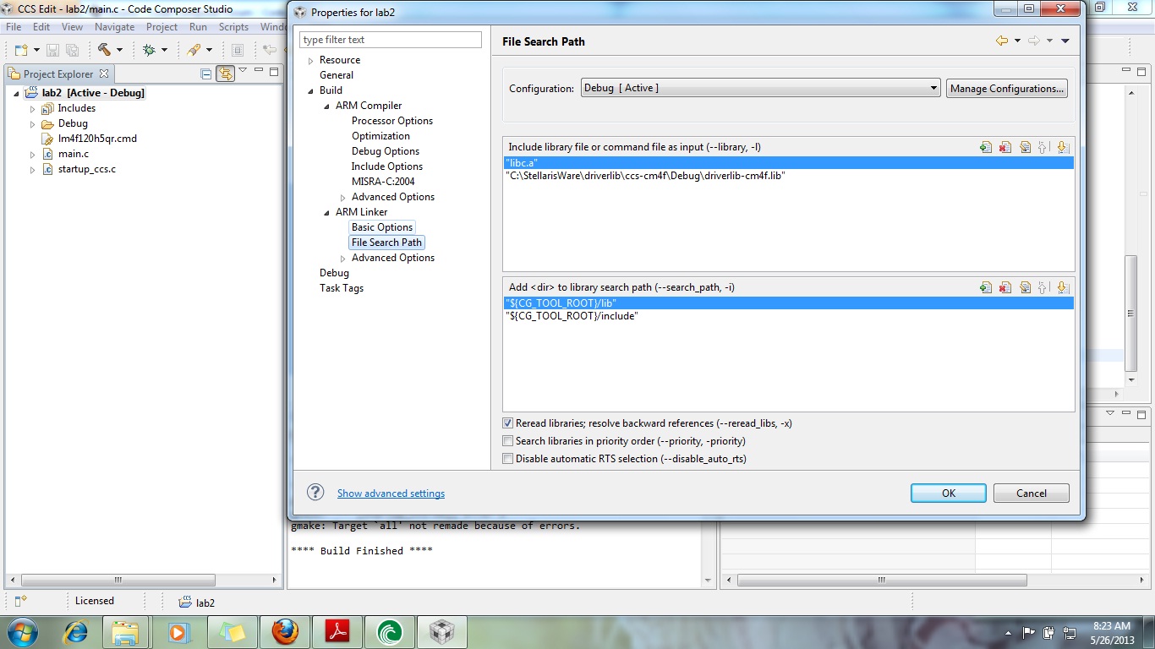Click Show advanced settings link

[x=391, y=494]
